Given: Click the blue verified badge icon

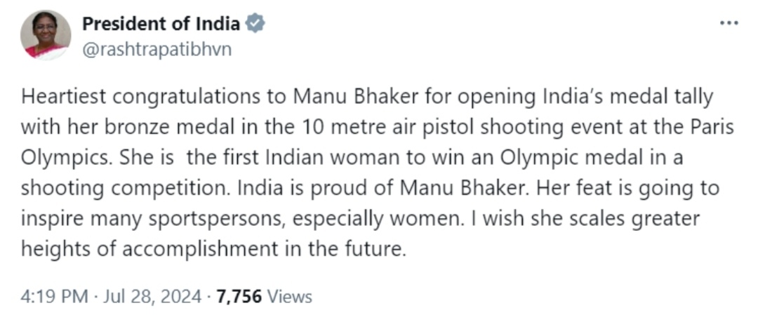Looking at the screenshot, I should click(255, 23).
